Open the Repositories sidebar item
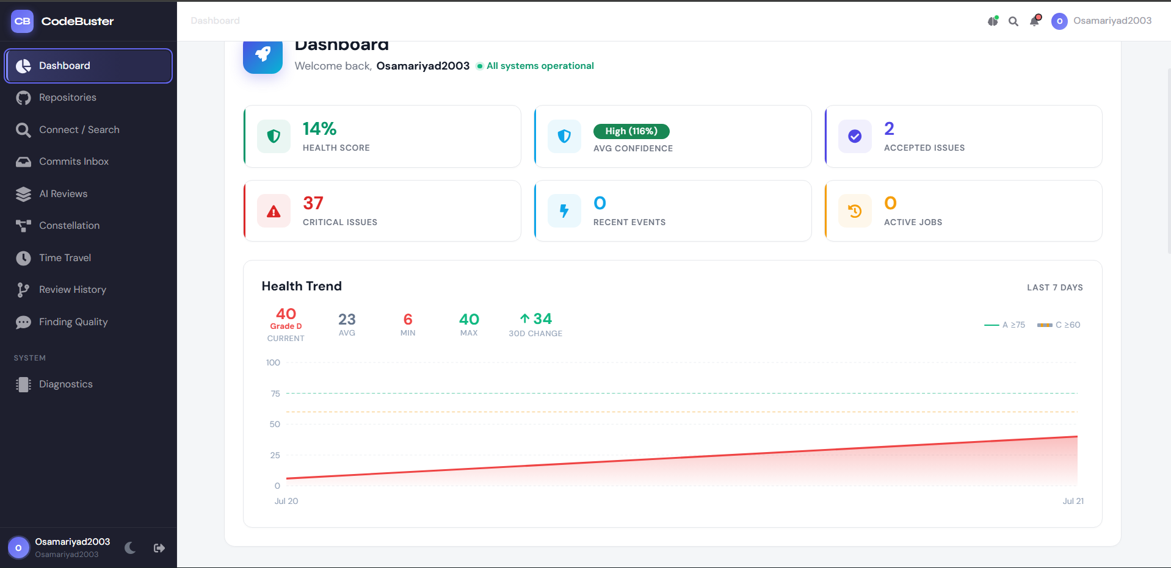 (89, 98)
